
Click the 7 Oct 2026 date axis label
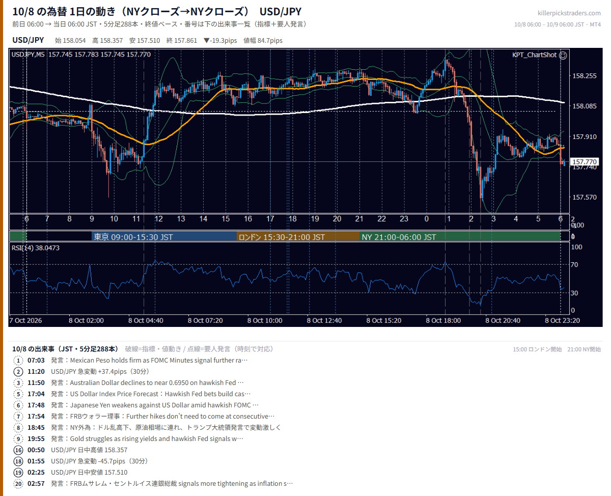tap(26, 320)
